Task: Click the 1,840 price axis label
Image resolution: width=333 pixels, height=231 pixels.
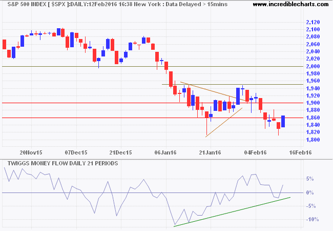Action: 313,125
